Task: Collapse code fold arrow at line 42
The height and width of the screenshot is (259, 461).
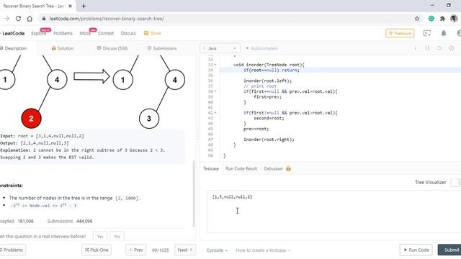Action: pos(215,113)
